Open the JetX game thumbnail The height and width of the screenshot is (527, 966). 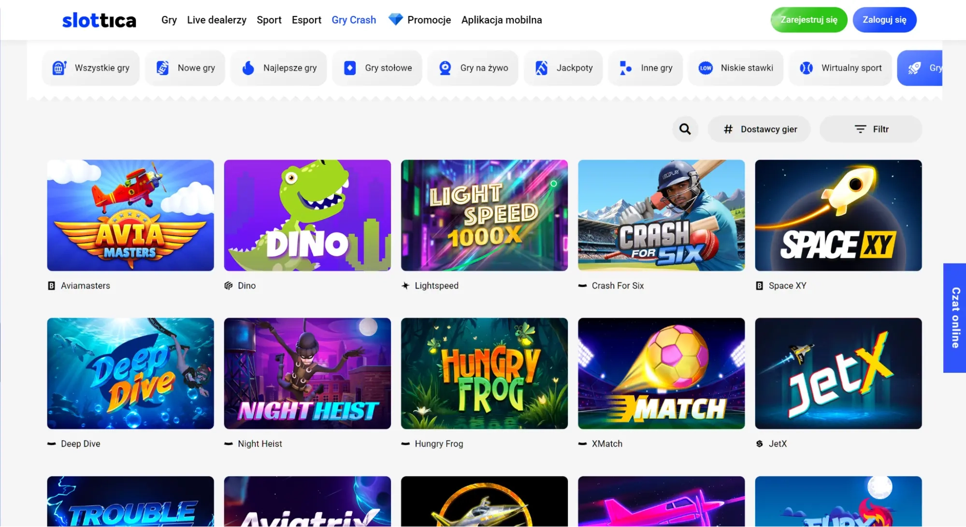pyautogui.click(x=838, y=373)
